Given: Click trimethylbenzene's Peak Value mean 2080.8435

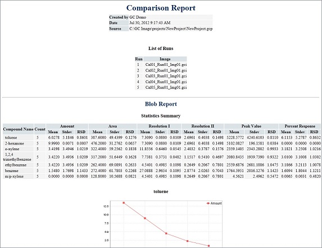Looking at the screenshot, I should pos(235,157).
